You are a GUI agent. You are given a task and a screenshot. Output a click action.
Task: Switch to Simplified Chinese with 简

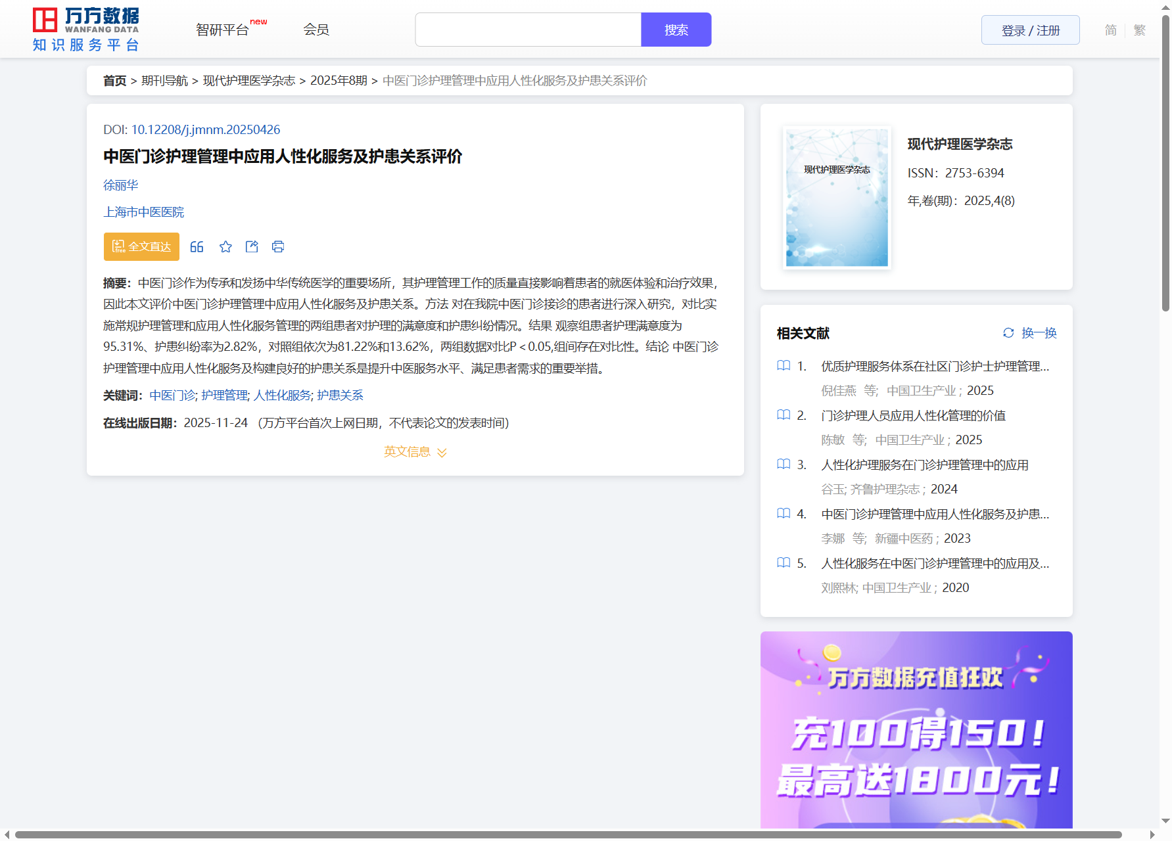point(1110,30)
